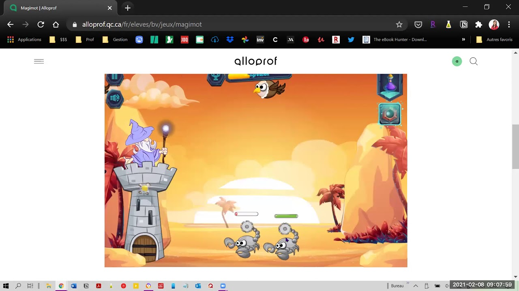Go to the Alloprof home logo
519x291 pixels.
255,61
